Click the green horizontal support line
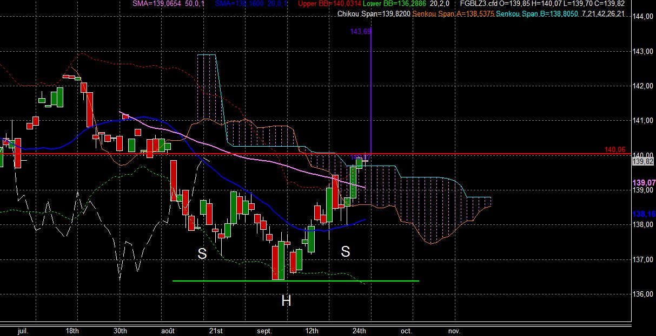 [x=296, y=281]
